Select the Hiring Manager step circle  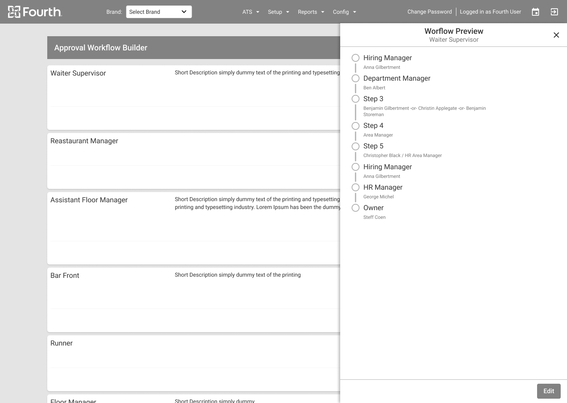(x=356, y=58)
